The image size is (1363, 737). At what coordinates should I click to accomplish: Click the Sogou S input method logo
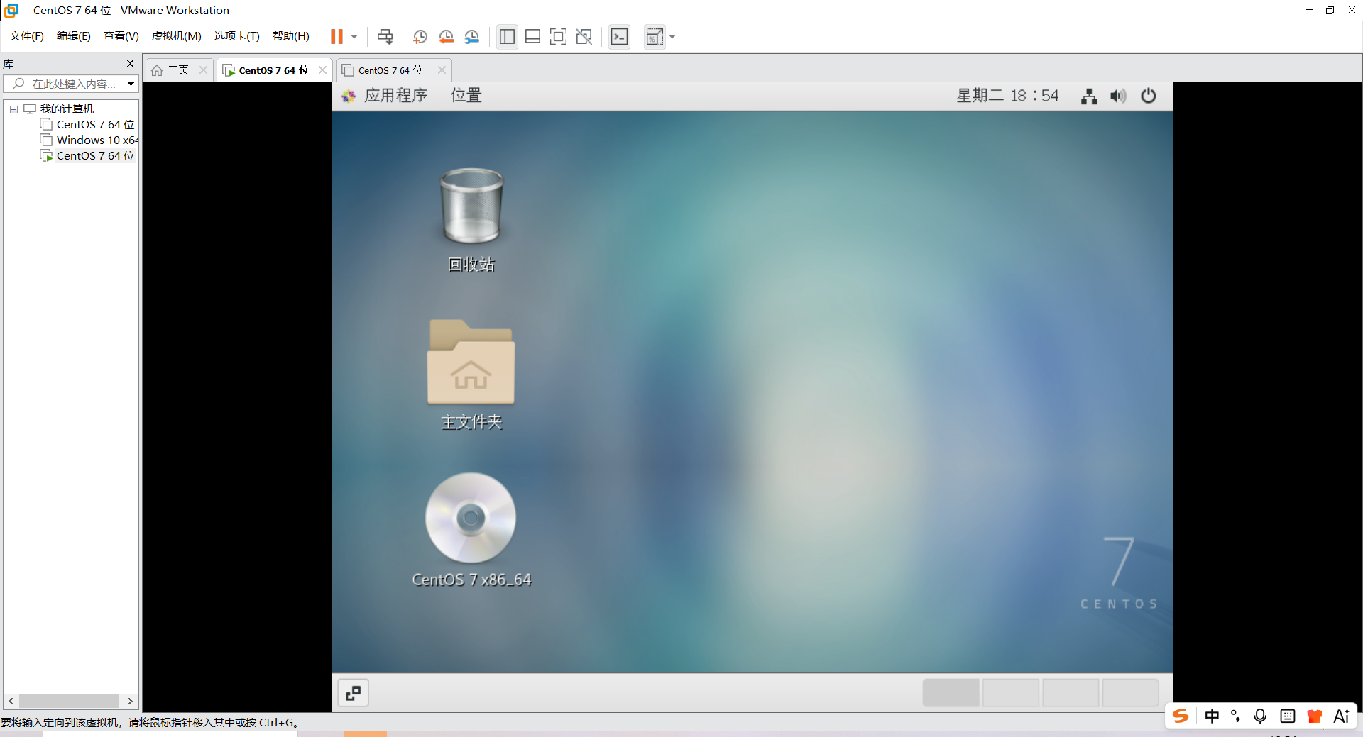tap(1181, 716)
